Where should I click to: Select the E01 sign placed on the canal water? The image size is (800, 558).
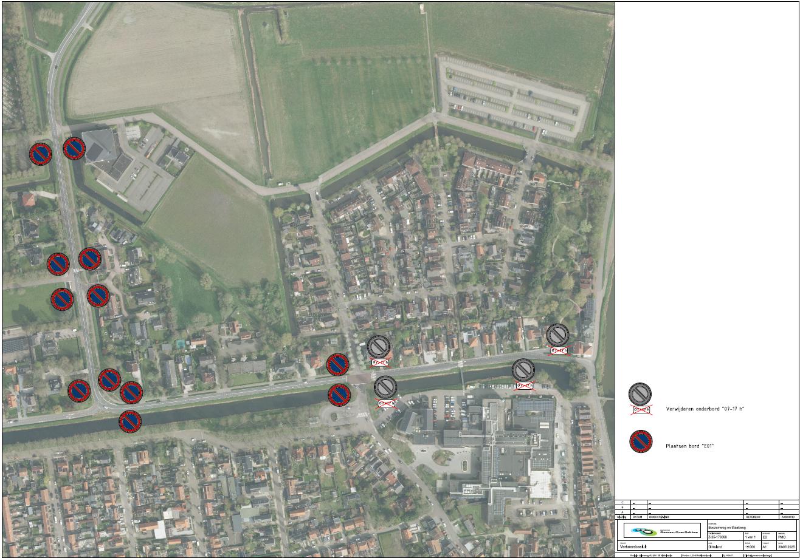coord(130,421)
